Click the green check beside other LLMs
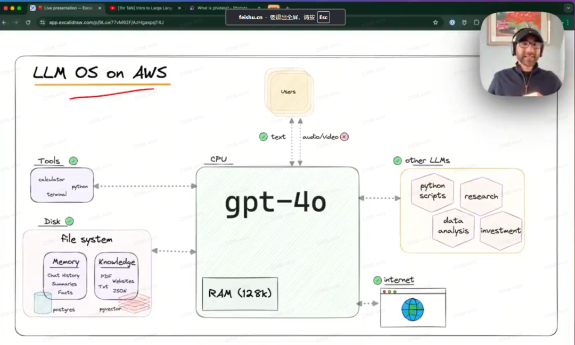575x345 pixels. coord(398,161)
